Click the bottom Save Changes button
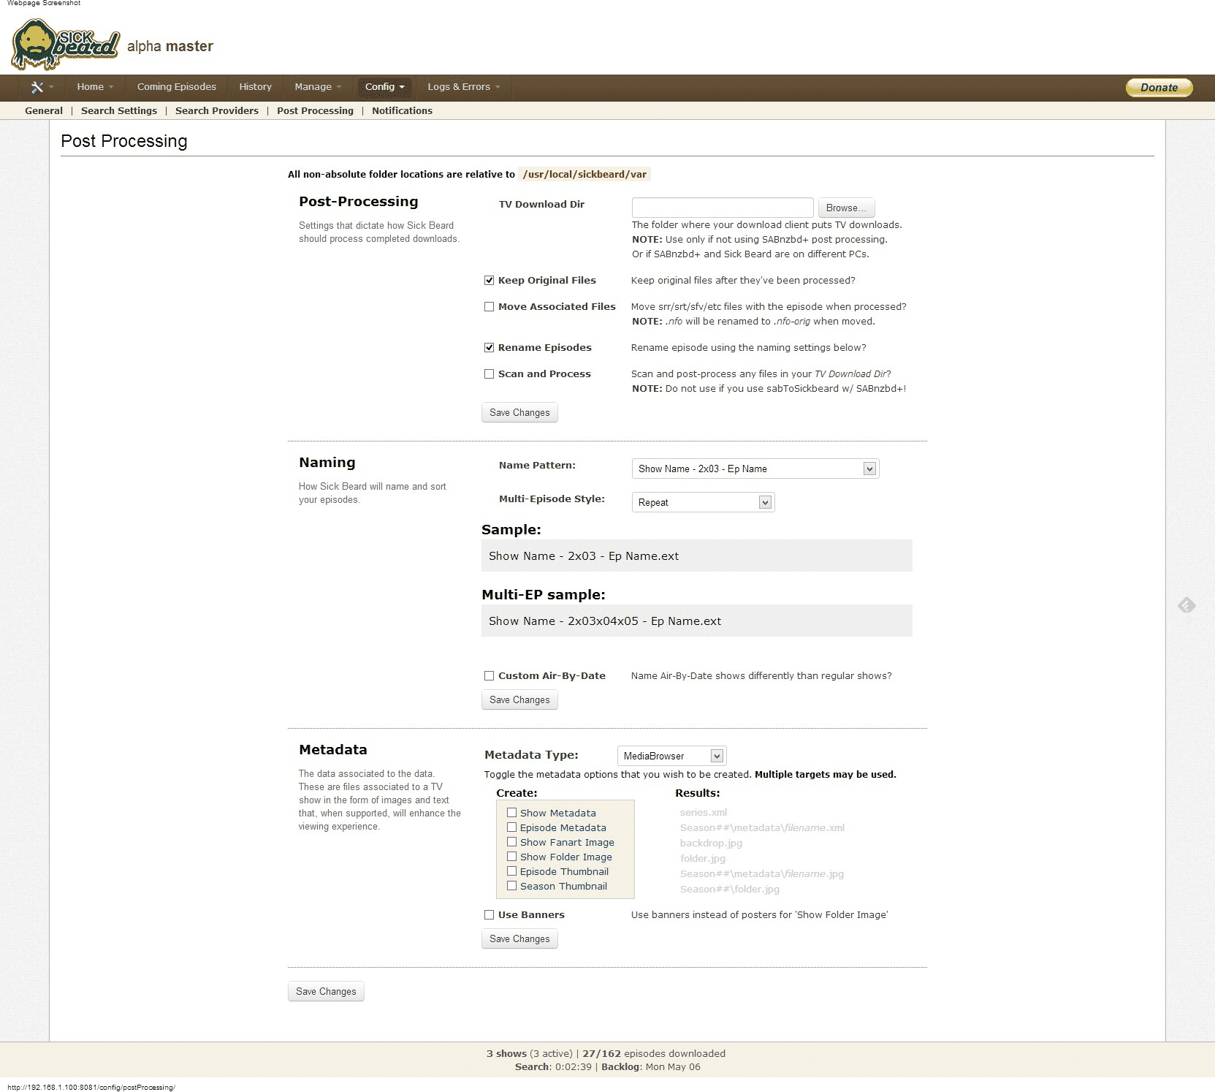The width and height of the screenshot is (1215, 1092). tap(326, 992)
